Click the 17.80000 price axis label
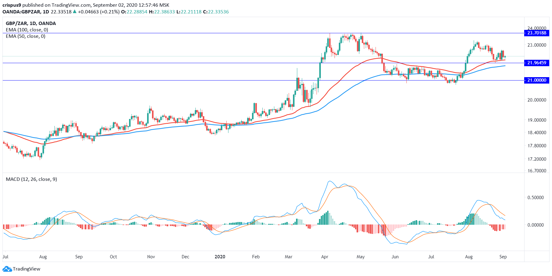Image resolution: width=552 pixels, height=276 pixels. (537, 146)
